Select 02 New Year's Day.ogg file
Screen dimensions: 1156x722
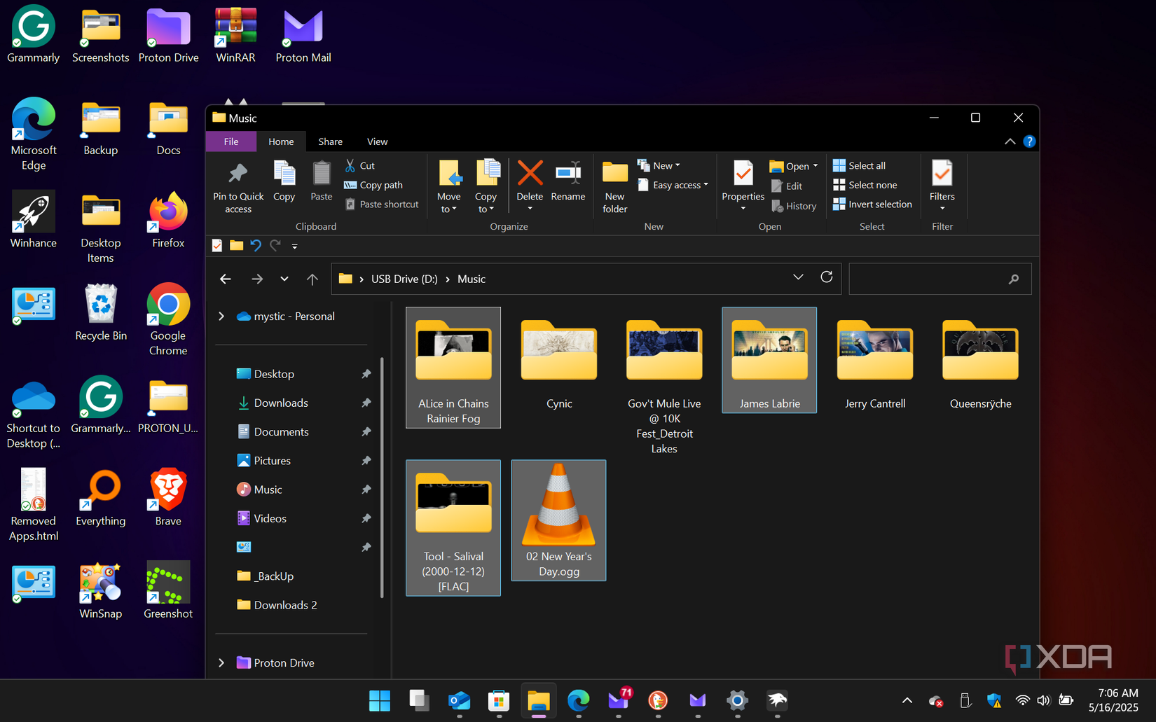(x=559, y=520)
